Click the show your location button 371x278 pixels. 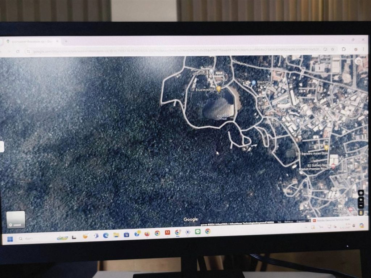361,193
